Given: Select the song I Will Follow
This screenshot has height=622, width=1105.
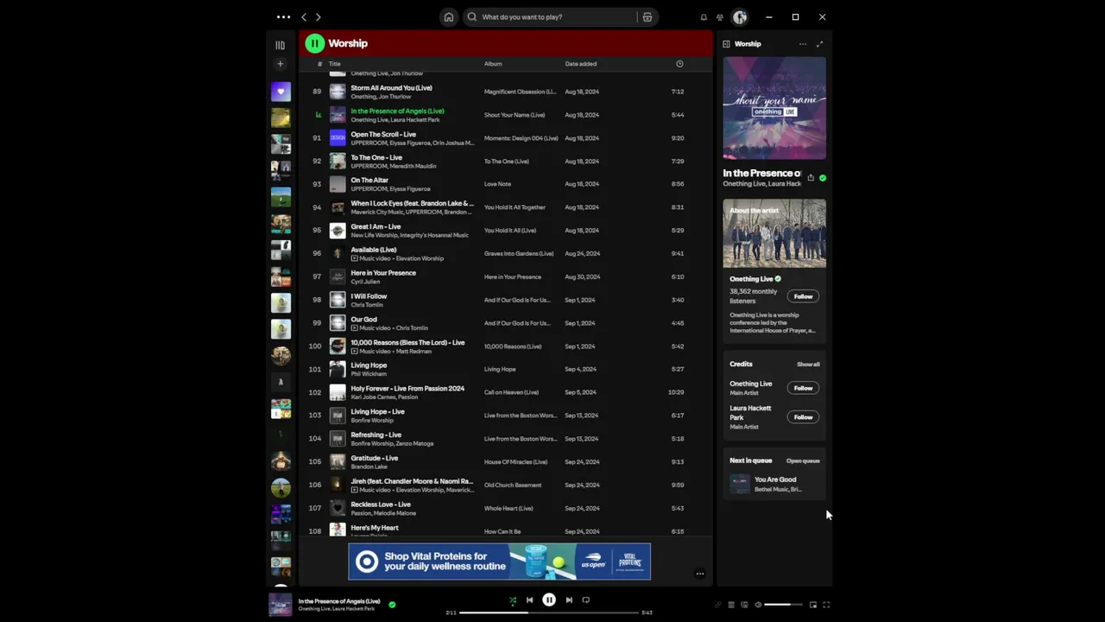Looking at the screenshot, I should pos(369,296).
